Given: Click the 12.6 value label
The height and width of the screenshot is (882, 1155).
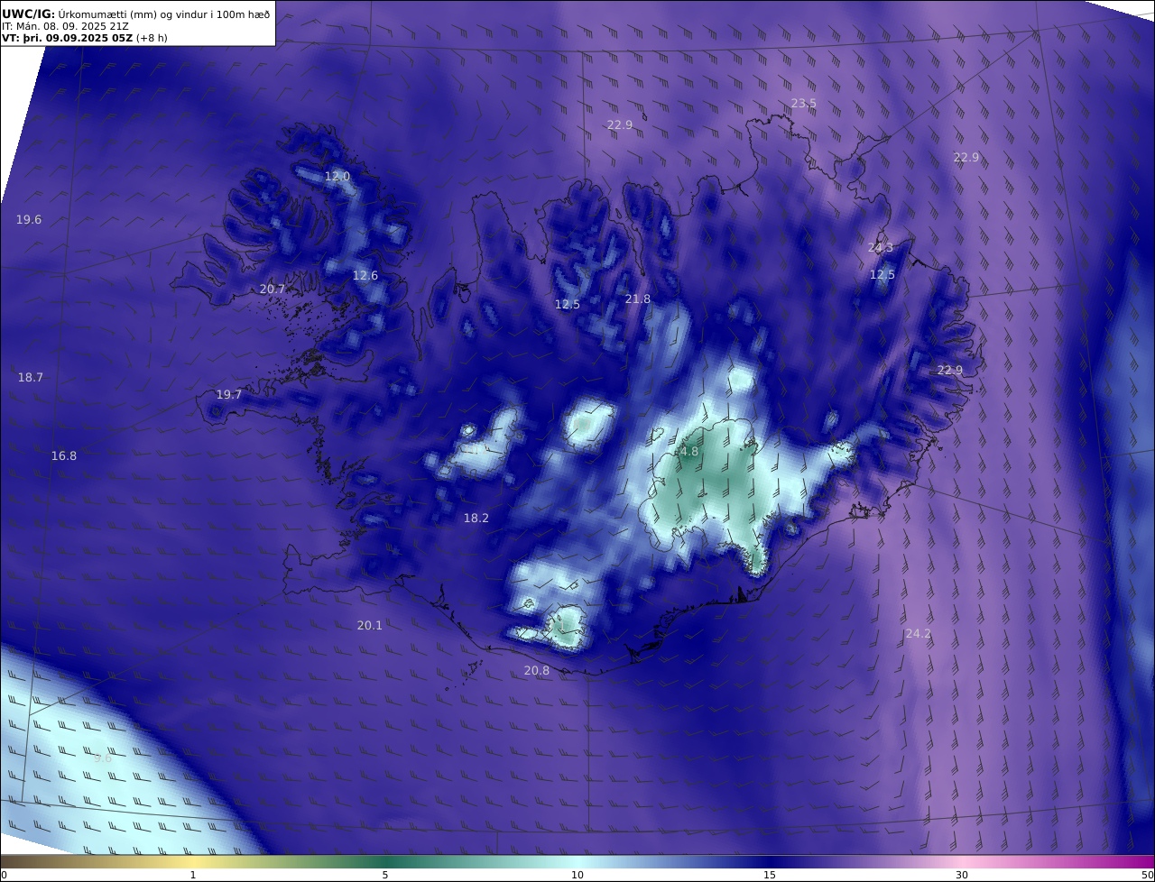Looking at the screenshot, I should pyautogui.click(x=365, y=276).
